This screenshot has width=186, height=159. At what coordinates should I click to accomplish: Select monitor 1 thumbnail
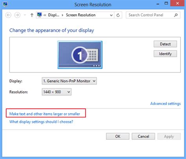tap(80, 55)
